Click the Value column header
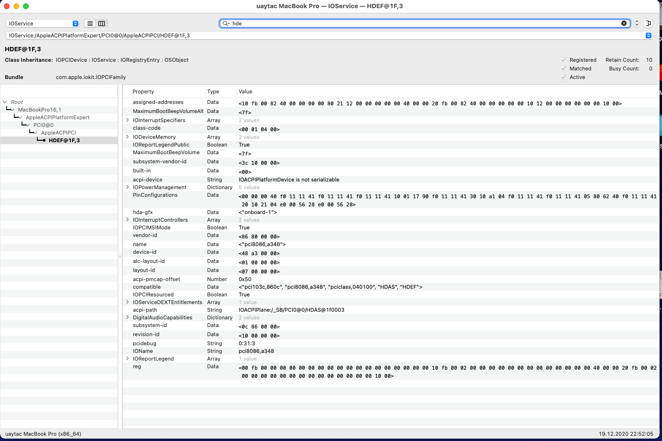 (x=245, y=91)
